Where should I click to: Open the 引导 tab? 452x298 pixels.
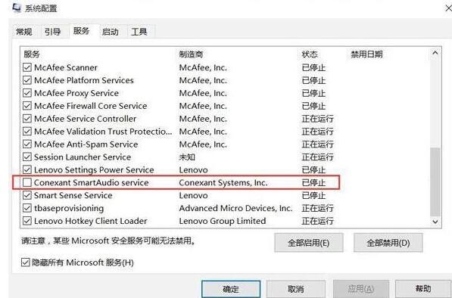53,31
